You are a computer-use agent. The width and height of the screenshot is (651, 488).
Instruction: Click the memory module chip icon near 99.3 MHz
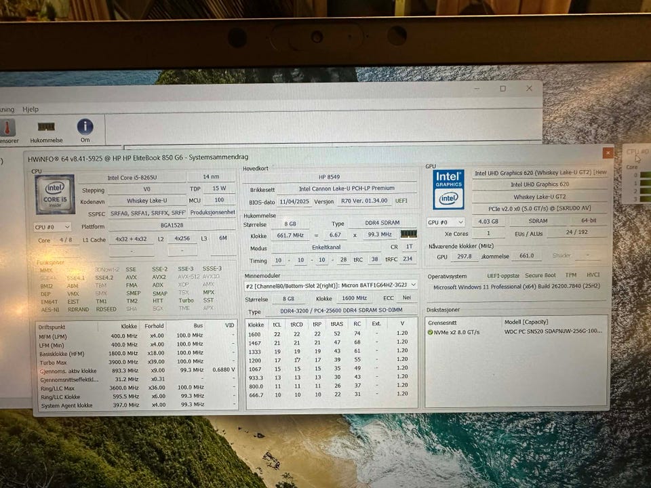pos(408,234)
